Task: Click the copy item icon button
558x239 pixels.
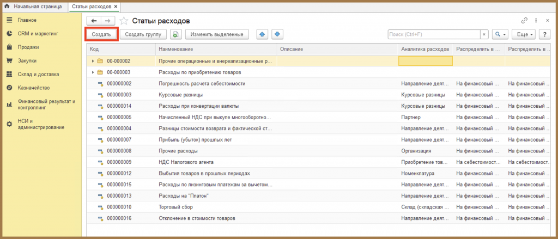Action: click(176, 34)
